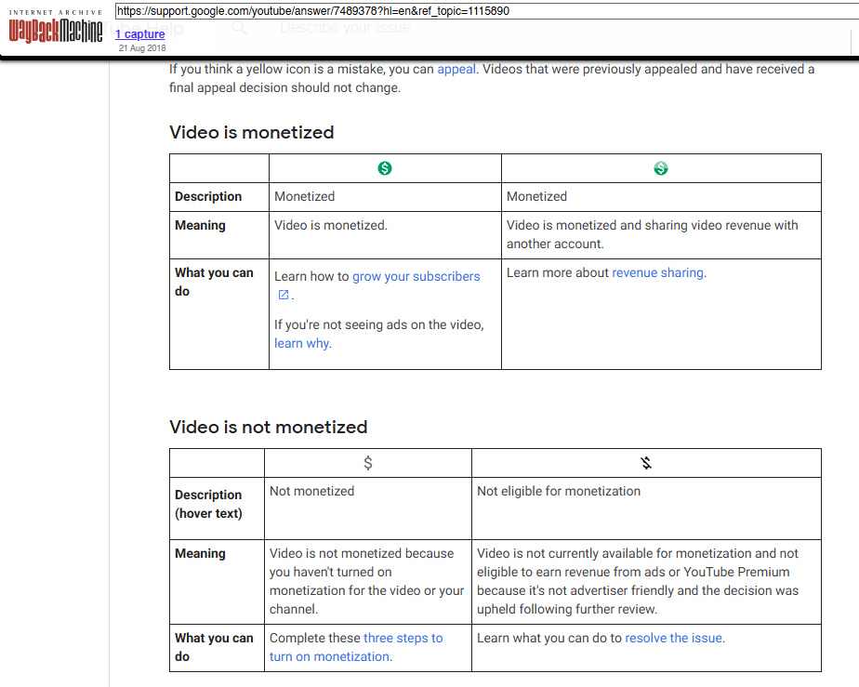
Task: Click the haven't turned on monetization meaning cell
Action: point(368,582)
